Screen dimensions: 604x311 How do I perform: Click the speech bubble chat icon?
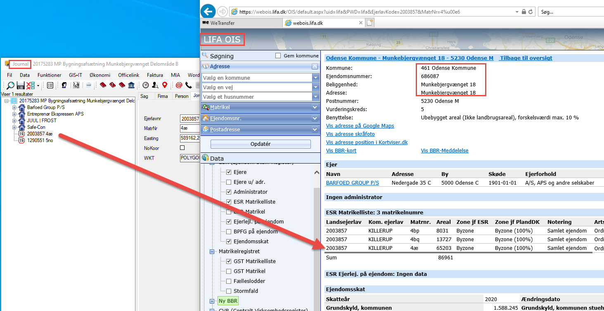point(88,85)
